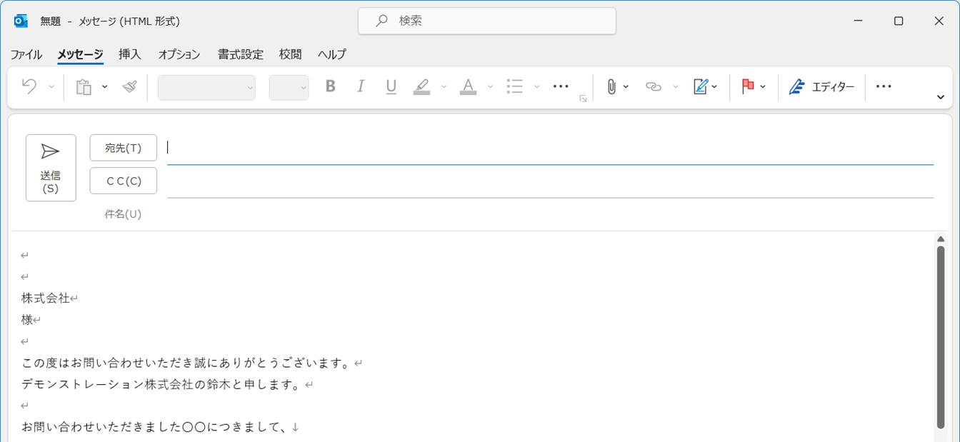The width and height of the screenshot is (960, 442).
Task: Open the Editor (エディター) proofing tool
Action: [x=821, y=87]
